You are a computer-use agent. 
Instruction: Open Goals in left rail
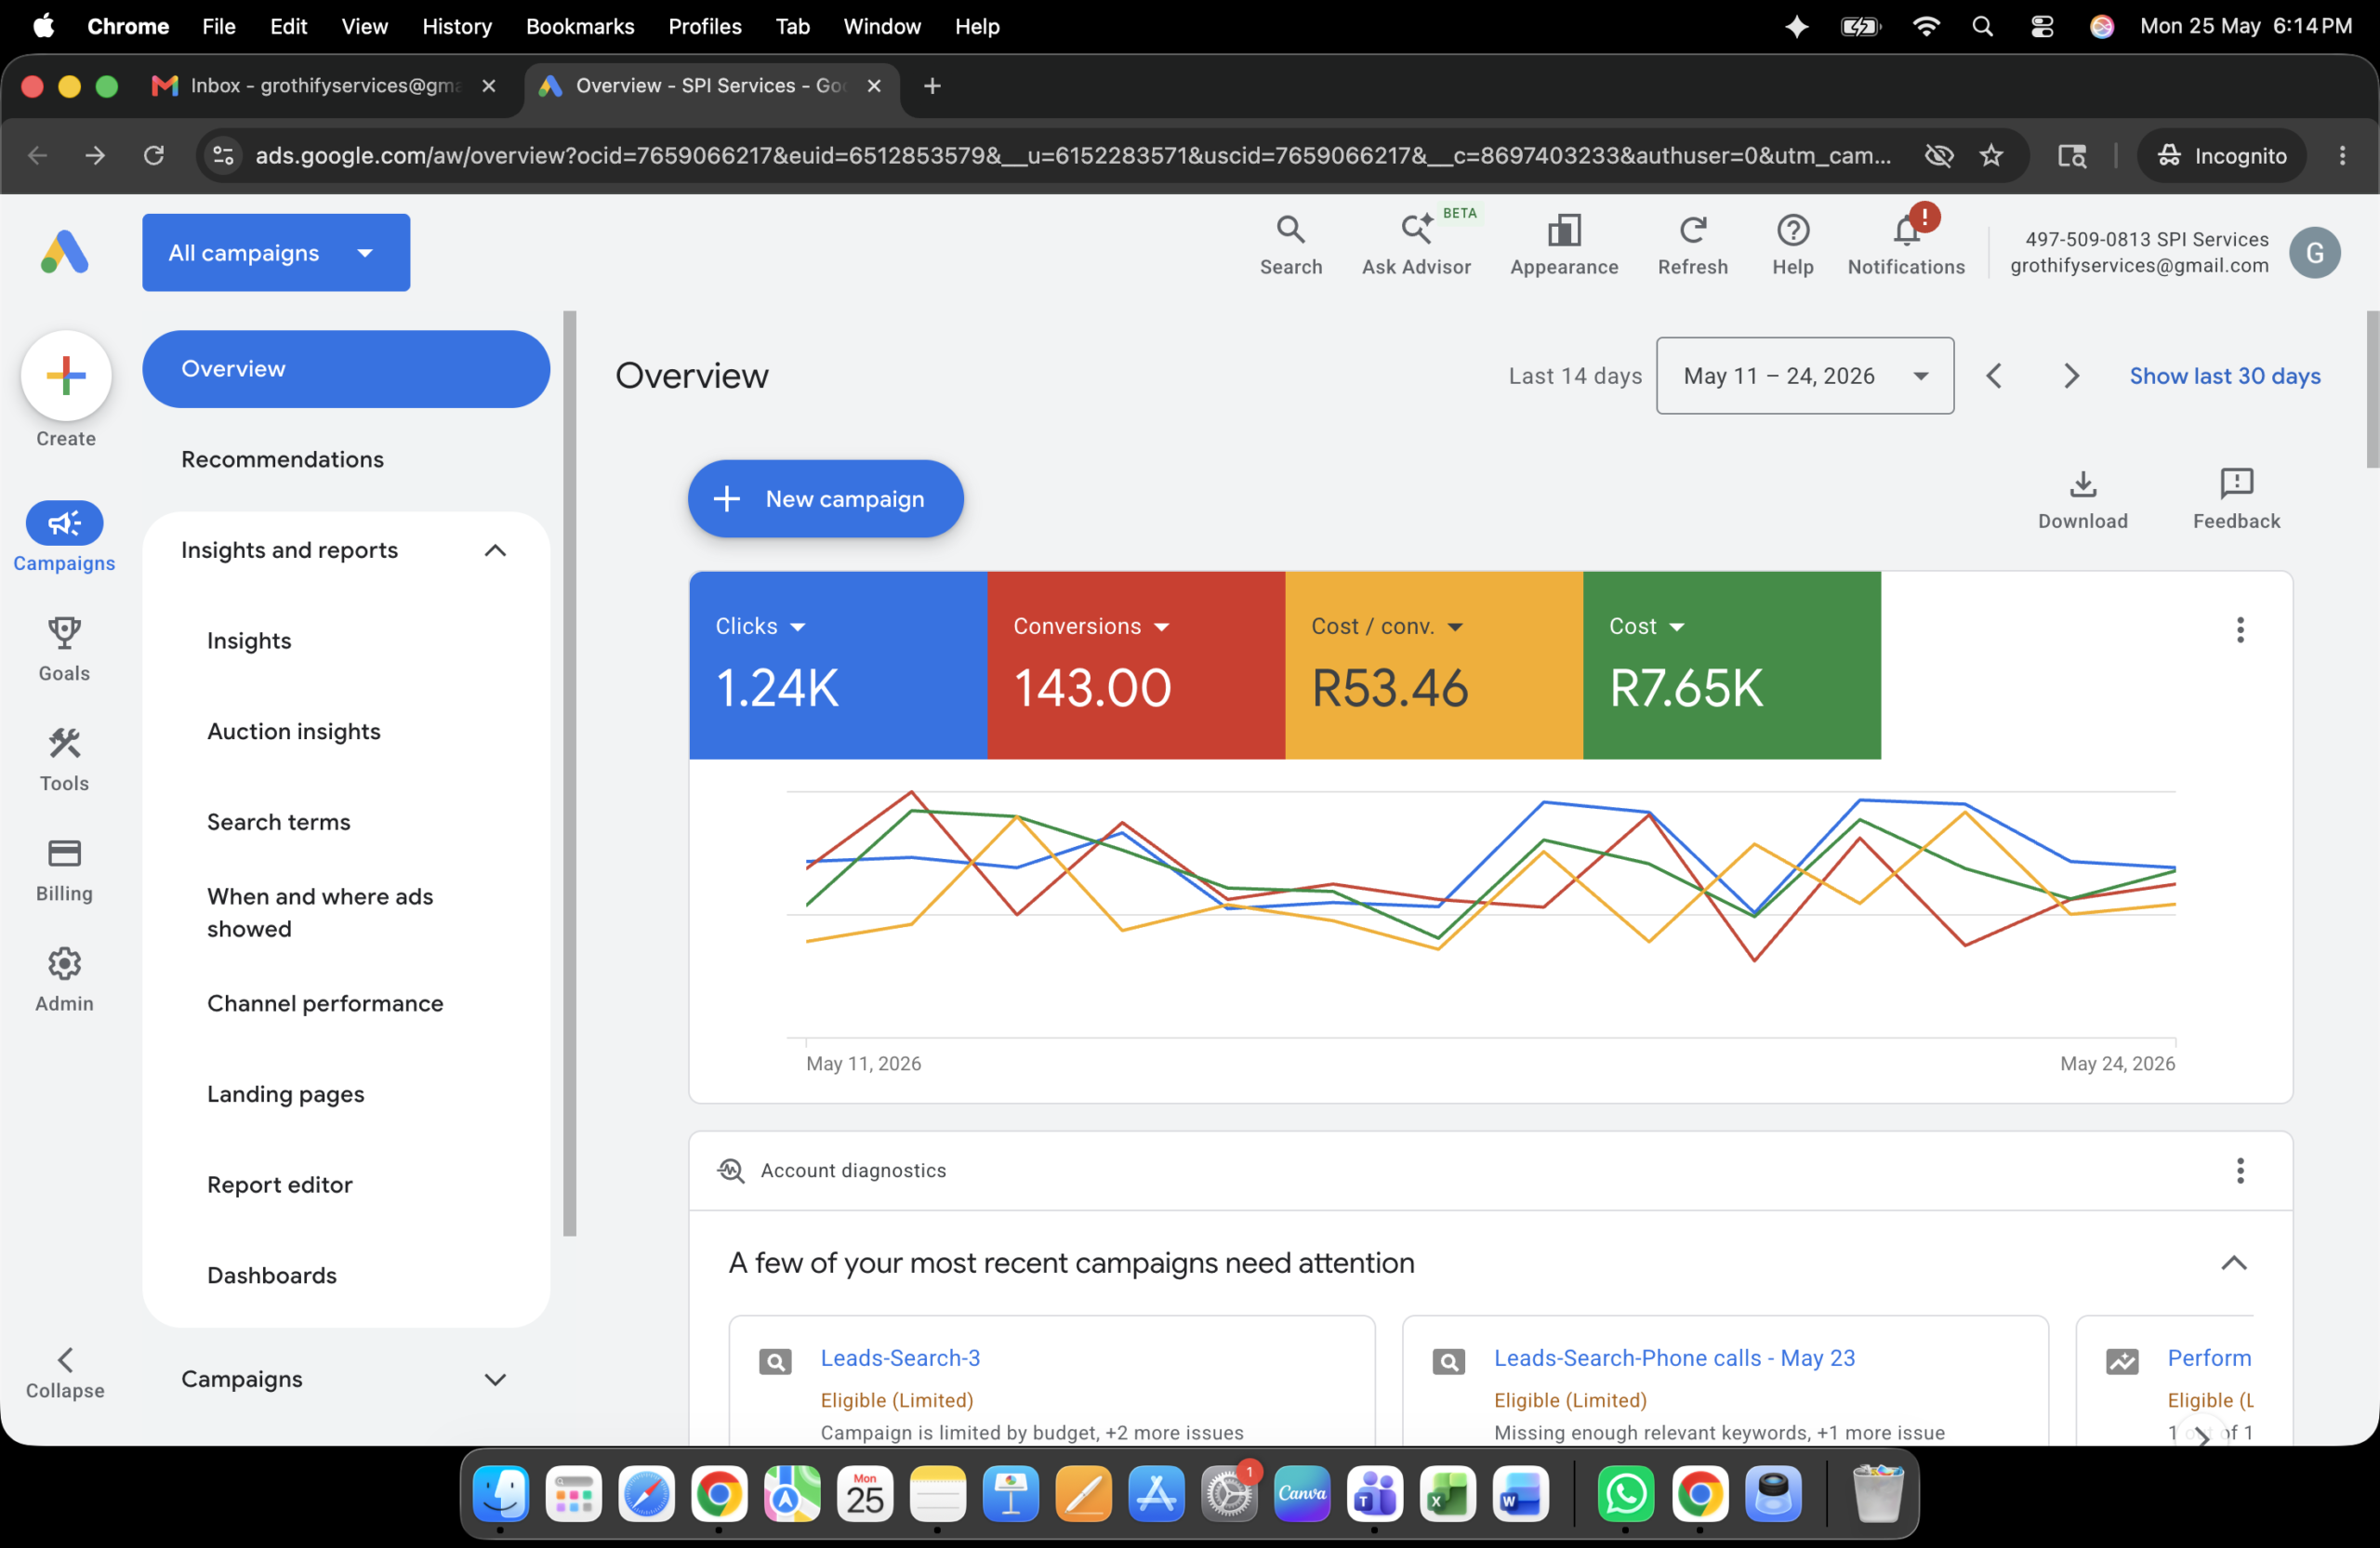[64, 649]
